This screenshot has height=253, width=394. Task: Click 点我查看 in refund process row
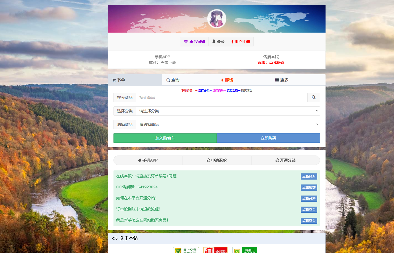pyautogui.click(x=309, y=210)
